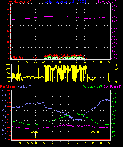Click the 'Sun Set' label in the bottom chart
Image resolution: width=123 pixels, height=147 pixels.
click(95, 132)
